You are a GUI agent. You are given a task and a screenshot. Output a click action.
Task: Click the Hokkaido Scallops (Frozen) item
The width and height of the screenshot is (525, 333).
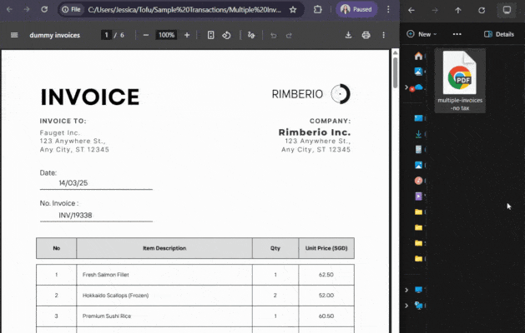click(115, 296)
